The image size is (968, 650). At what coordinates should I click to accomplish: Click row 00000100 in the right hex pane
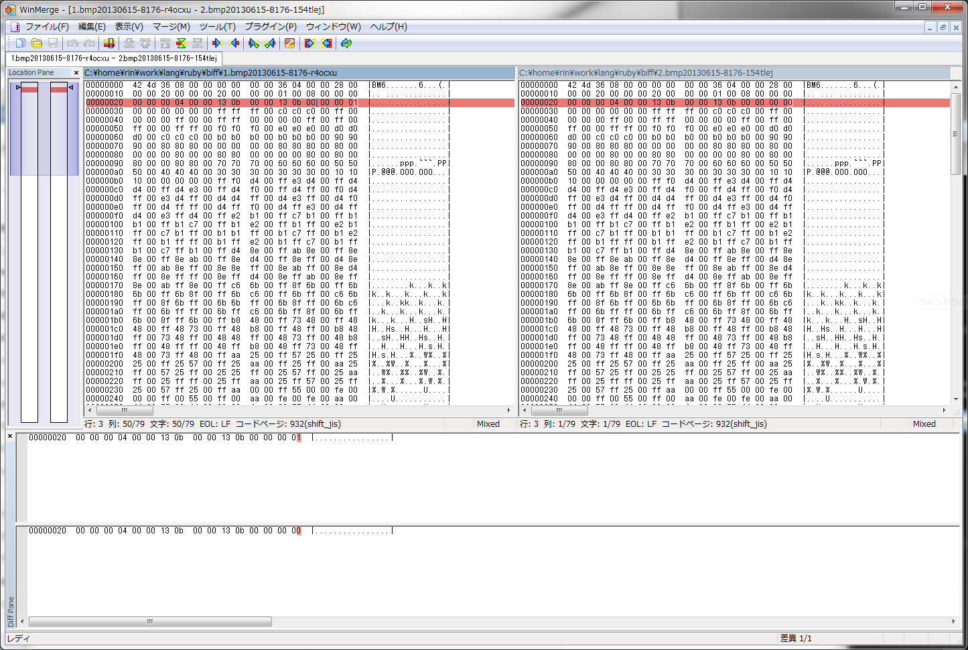[702, 224]
